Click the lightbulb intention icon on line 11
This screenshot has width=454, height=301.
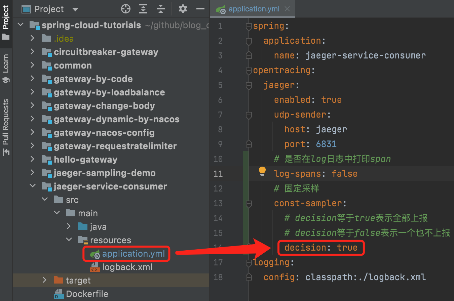tap(262, 172)
